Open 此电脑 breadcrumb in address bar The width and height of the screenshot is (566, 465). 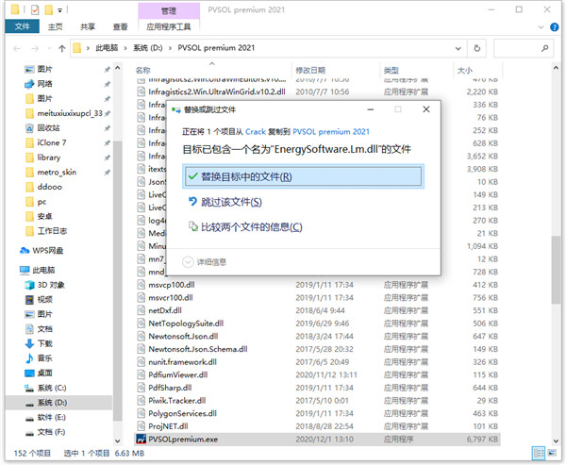107,48
